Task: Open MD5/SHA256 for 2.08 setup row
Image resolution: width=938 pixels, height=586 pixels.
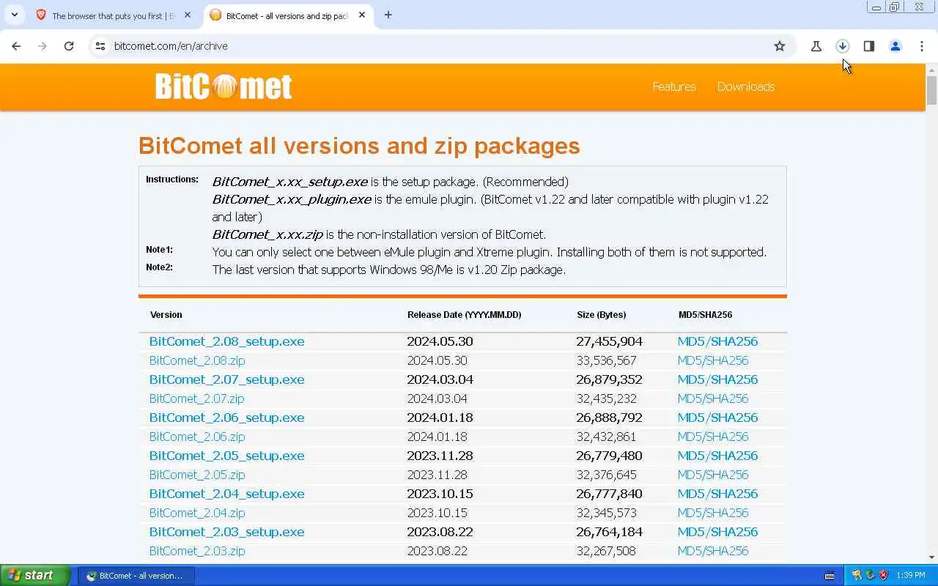Action: pos(717,341)
